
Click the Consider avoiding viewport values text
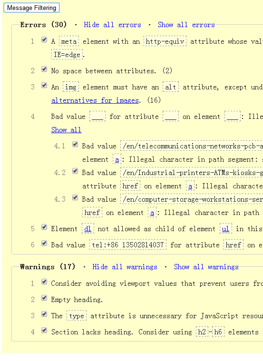click(x=156, y=283)
